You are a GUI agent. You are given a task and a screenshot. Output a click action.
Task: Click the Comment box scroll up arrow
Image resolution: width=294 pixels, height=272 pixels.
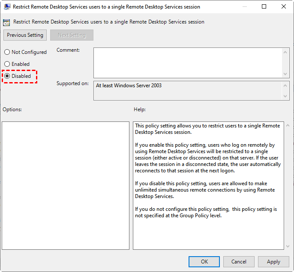coord(285,52)
